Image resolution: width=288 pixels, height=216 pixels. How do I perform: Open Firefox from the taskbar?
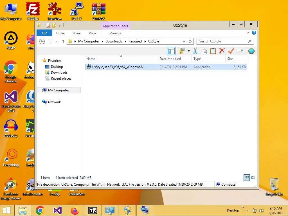pos(75,210)
